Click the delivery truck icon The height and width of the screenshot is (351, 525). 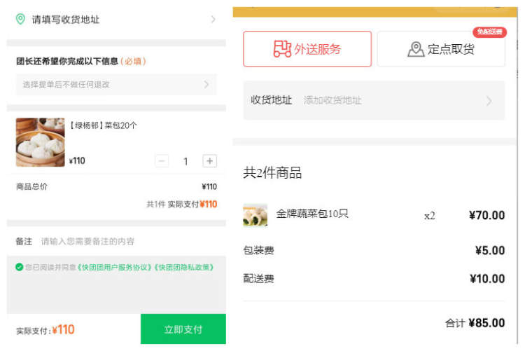tap(282, 49)
